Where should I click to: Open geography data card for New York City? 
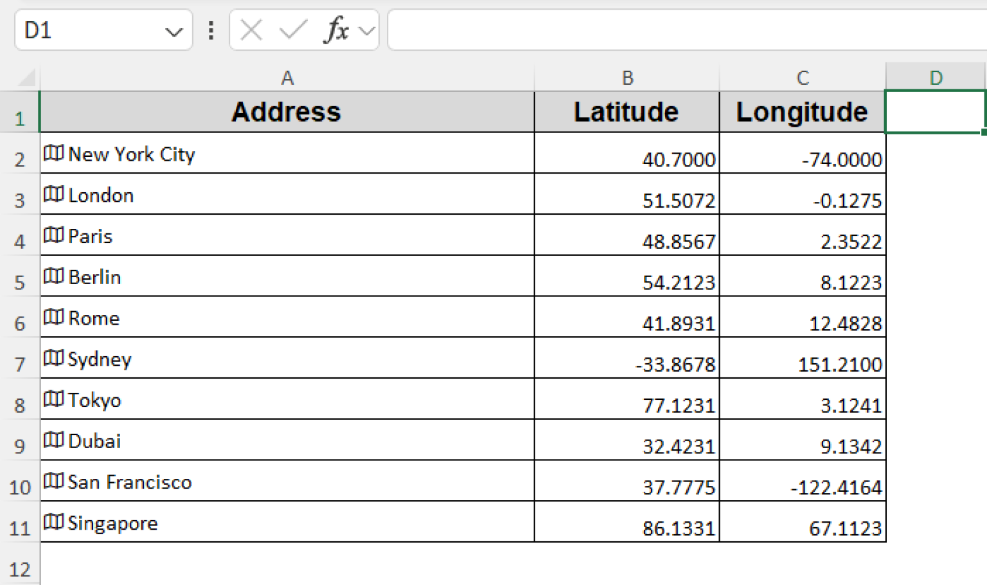[x=53, y=154]
